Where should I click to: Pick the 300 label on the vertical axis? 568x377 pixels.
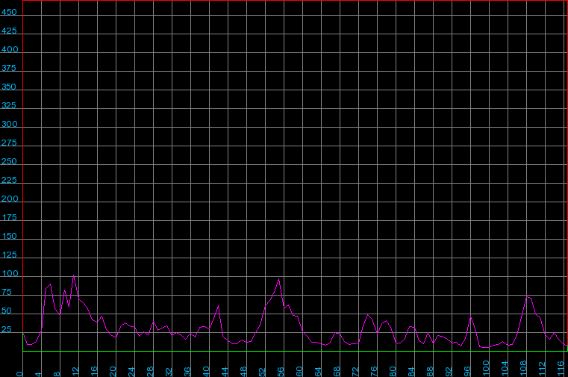9,124
